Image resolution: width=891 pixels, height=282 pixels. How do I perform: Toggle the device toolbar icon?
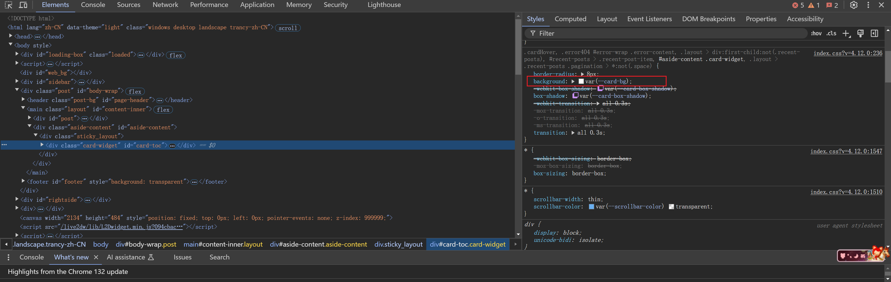tap(23, 5)
